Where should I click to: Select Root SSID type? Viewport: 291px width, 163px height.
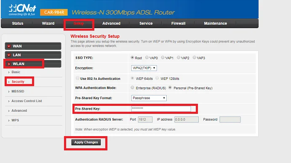click(x=132, y=58)
